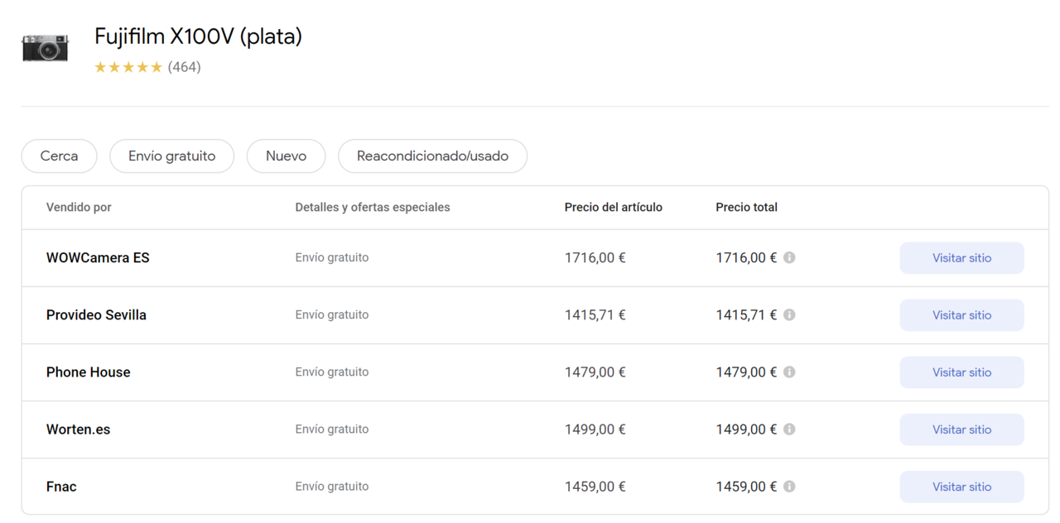Visit the Phone House site

[962, 372]
